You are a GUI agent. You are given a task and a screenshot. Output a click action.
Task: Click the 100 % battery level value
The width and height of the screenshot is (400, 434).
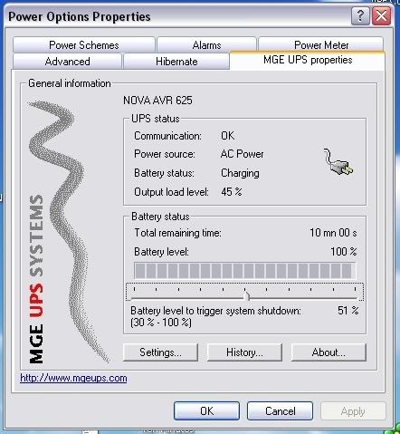pos(344,251)
